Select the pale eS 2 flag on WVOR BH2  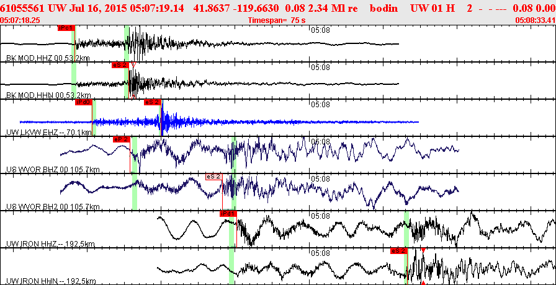coord(214,177)
